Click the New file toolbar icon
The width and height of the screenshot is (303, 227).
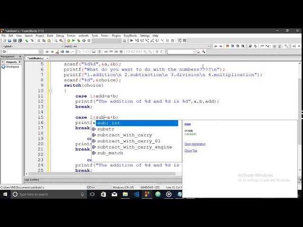tap(4, 41)
